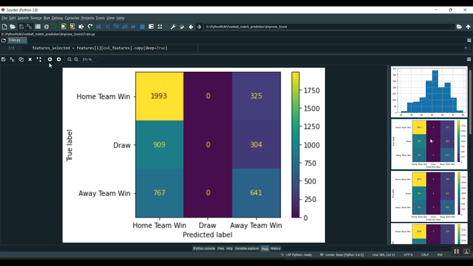Create a new file with the new file icon

pyautogui.click(x=4, y=27)
